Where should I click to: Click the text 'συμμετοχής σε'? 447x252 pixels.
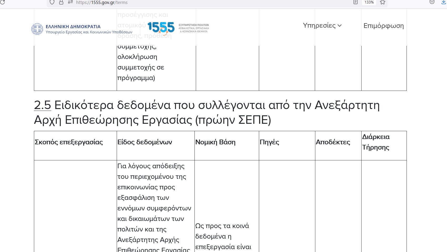pos(141,67)
